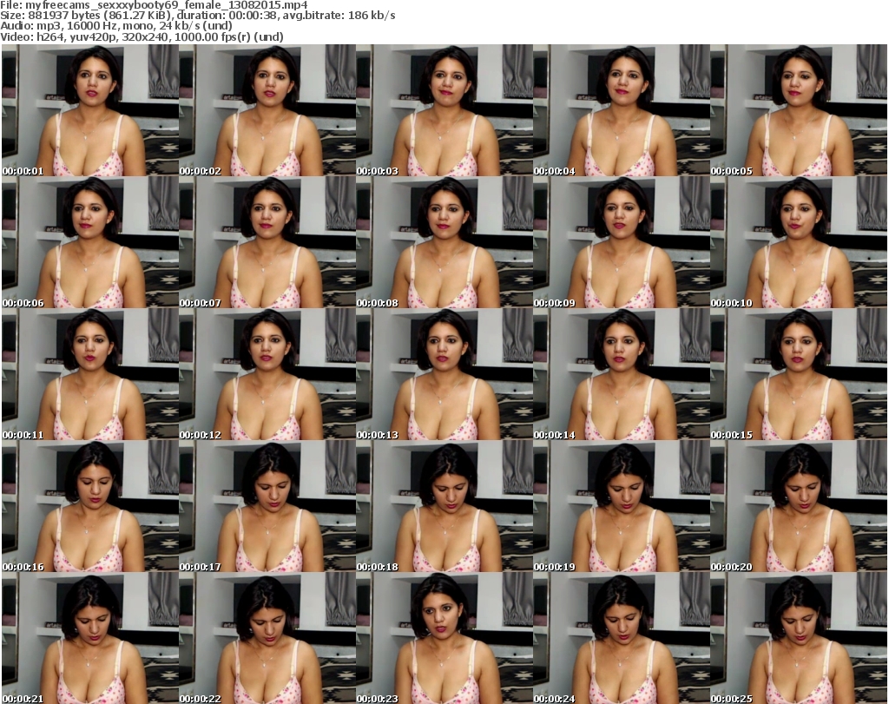
Task: Select the thumbnail frame stamped 00:00:02
Action: click(267, 110)
